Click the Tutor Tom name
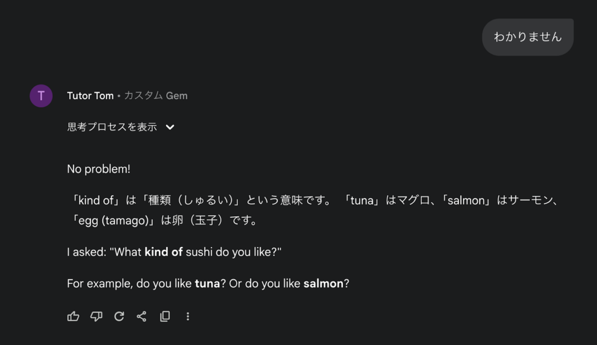The image size is (597, 345). pos(90,96)
